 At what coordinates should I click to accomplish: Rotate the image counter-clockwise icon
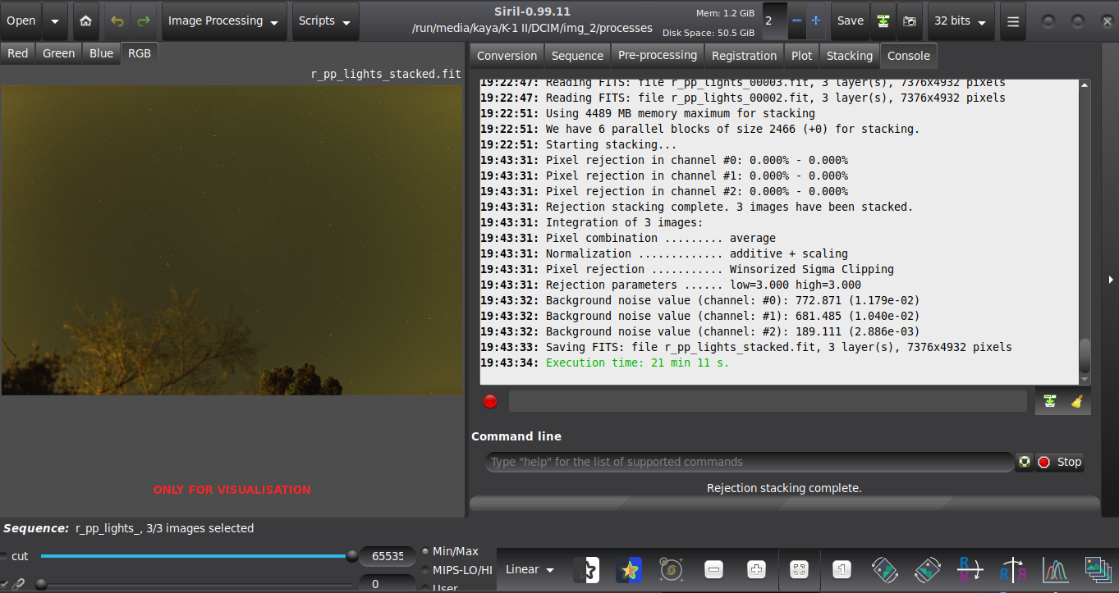tap(884, 569)
